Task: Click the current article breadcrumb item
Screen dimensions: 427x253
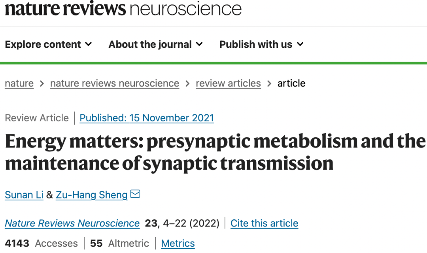Action: coord(291,83)
